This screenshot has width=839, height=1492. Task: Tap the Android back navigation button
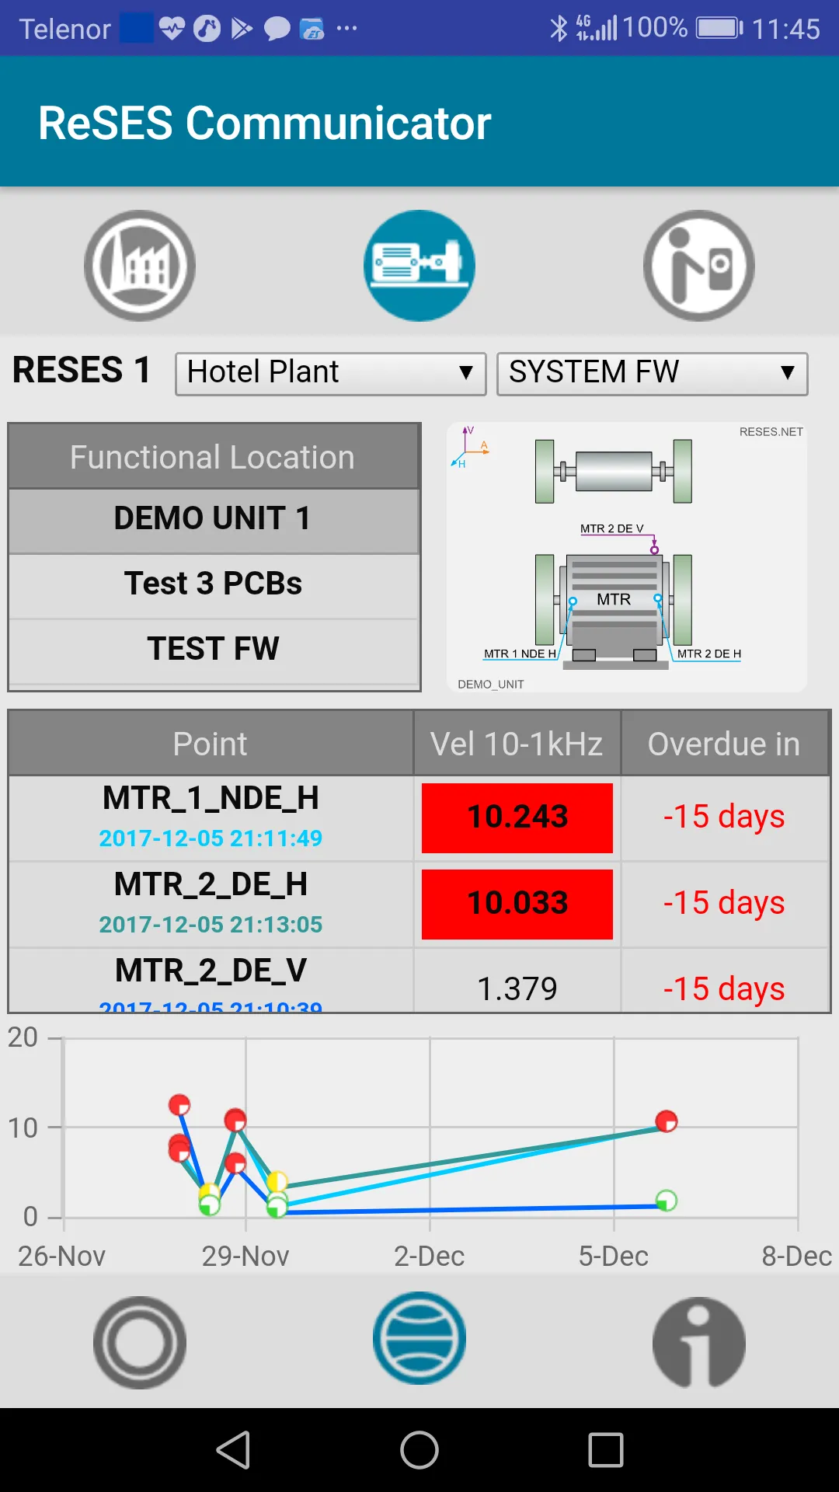233,1450
